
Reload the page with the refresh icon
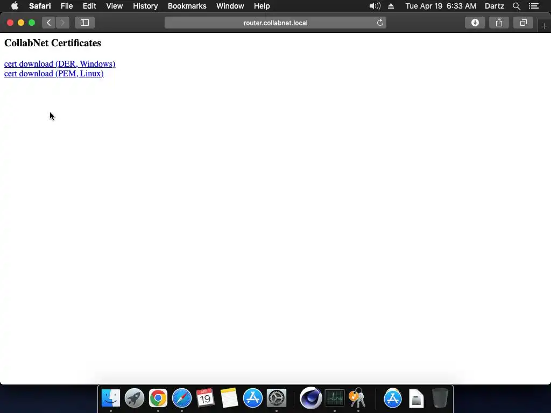click(380, 23)
